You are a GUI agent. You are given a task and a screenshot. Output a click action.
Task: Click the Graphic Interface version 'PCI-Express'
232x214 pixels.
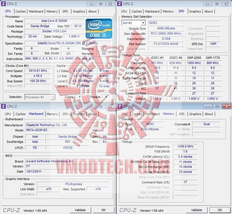pyautogui.click(x=73, y=184)
